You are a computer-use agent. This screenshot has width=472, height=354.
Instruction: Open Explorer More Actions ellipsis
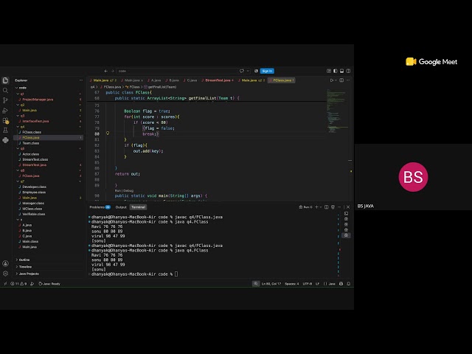tap(81, 80)
